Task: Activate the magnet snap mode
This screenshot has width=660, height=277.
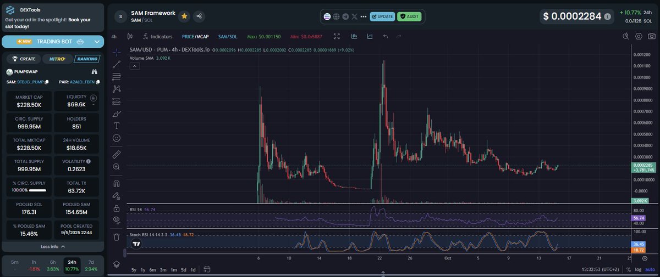Action: [x=117, y=183]
